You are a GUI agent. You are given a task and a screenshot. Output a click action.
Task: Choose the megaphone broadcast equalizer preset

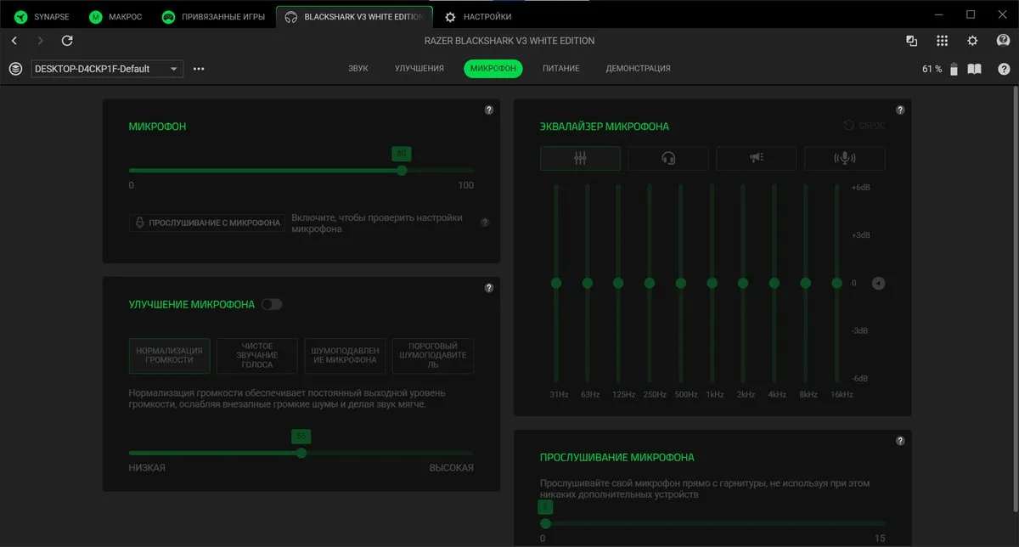(757, 158)
